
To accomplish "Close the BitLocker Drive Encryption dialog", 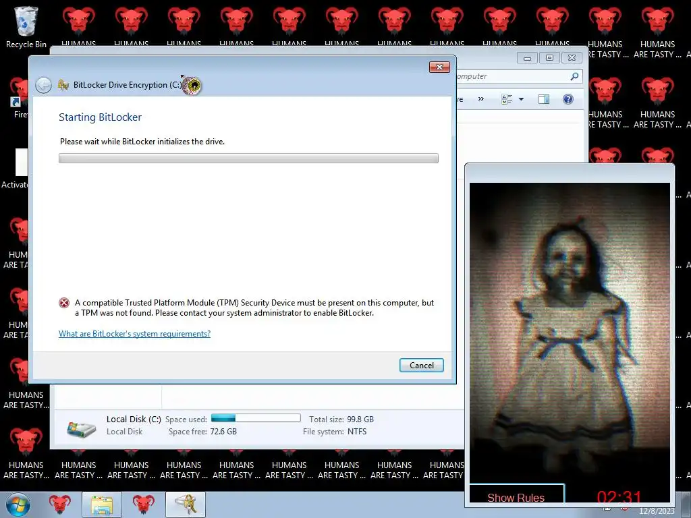I will coord(439,67).
